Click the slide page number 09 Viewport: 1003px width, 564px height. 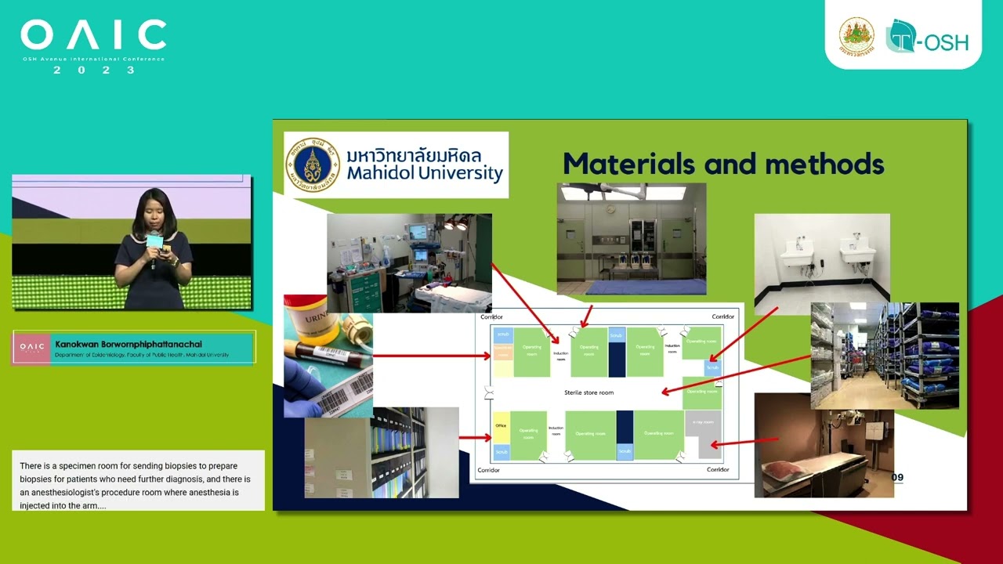pos(897,477)
